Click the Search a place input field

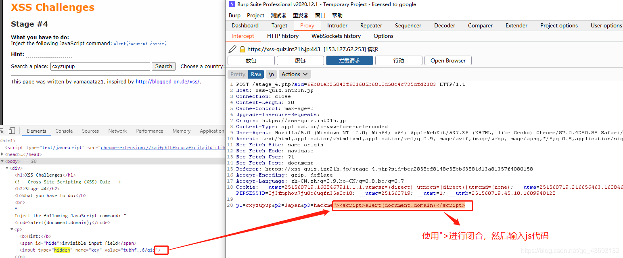coord(100,67)
